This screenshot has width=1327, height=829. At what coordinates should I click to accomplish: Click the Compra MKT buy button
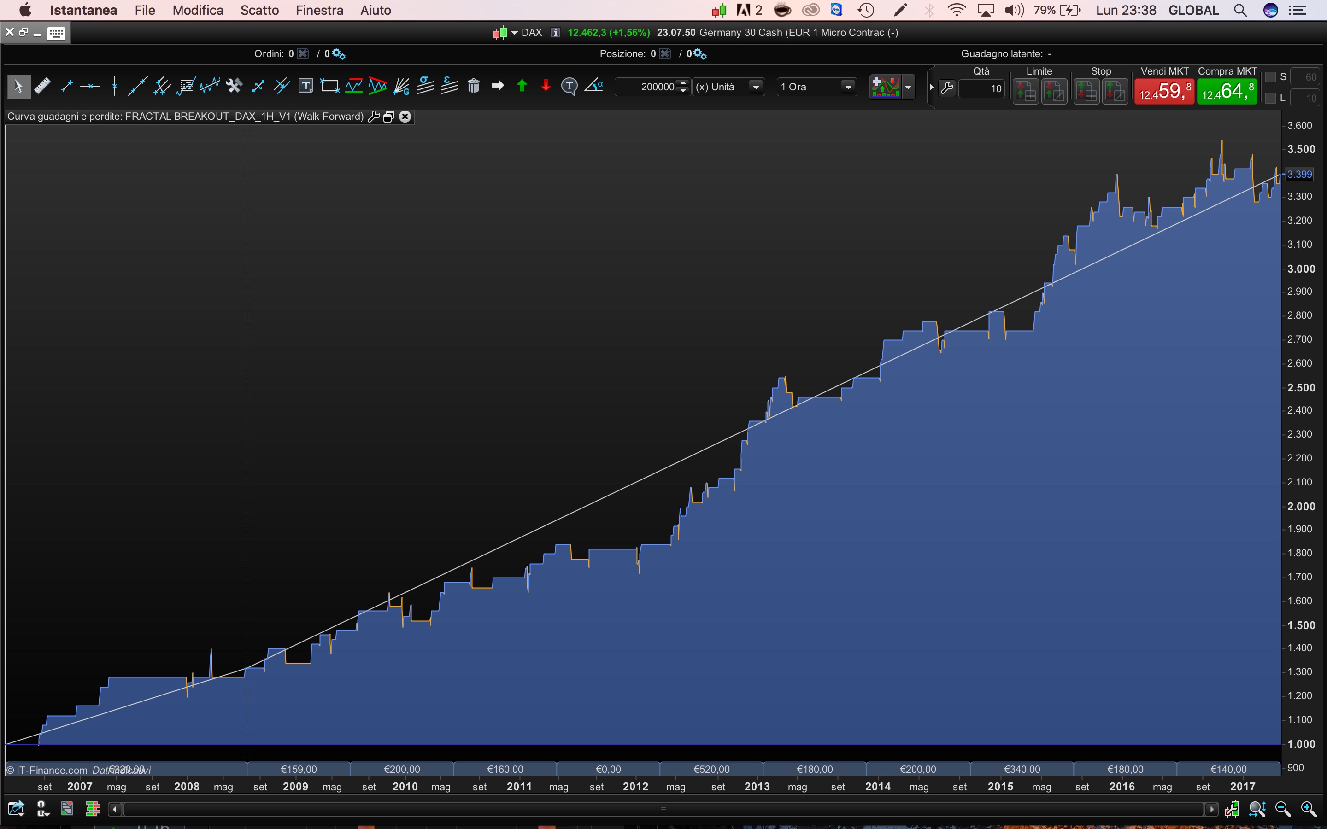(1227, 91)
